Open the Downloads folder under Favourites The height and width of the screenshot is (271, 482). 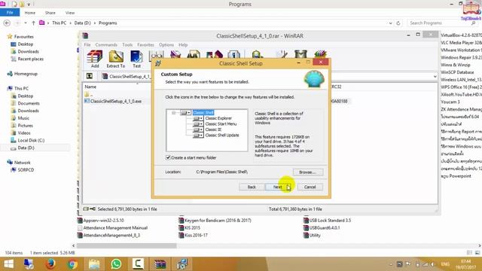(28, 52)
